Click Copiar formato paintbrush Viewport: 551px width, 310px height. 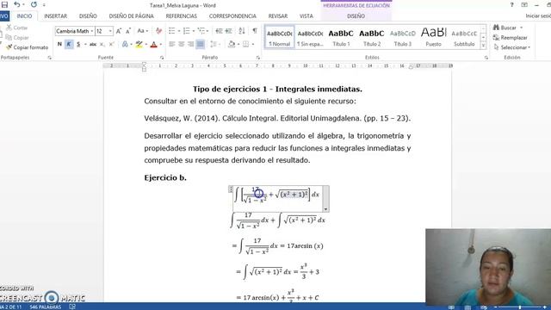click(x=27, y=47)
